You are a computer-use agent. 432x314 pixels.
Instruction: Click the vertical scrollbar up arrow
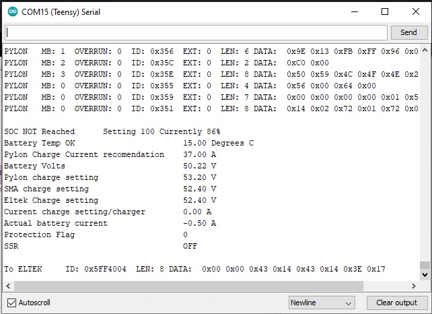tap(425, 51)
